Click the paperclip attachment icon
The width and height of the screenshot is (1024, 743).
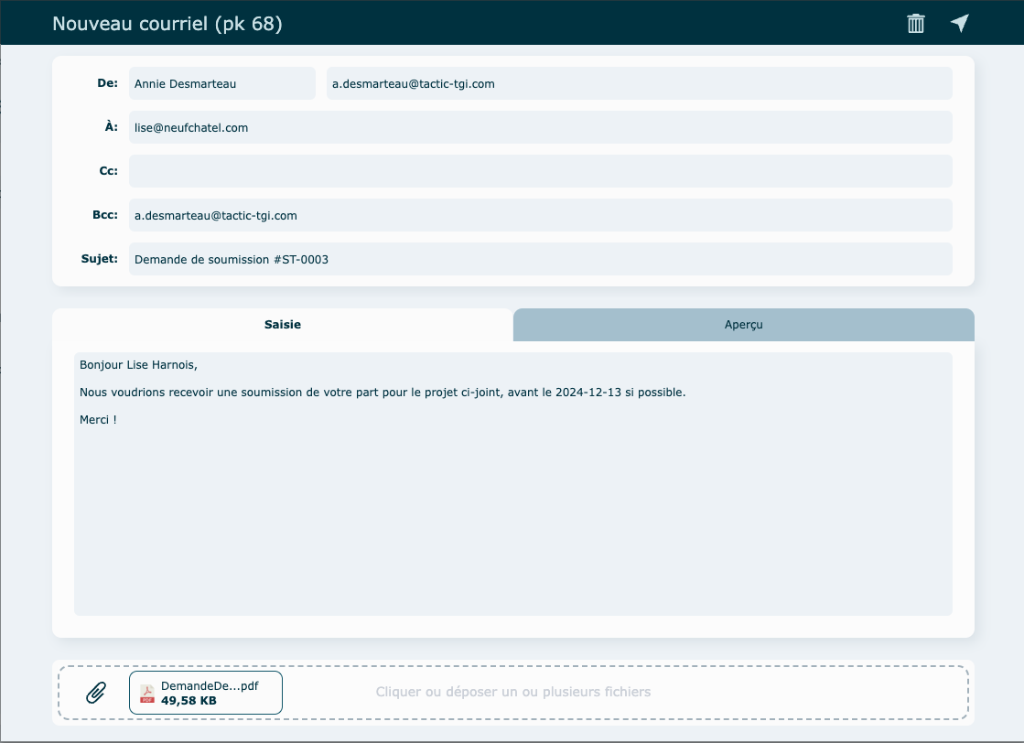[96, 693]
